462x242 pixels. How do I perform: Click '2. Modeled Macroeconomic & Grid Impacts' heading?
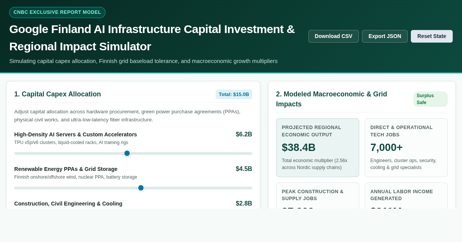point(331,99)
